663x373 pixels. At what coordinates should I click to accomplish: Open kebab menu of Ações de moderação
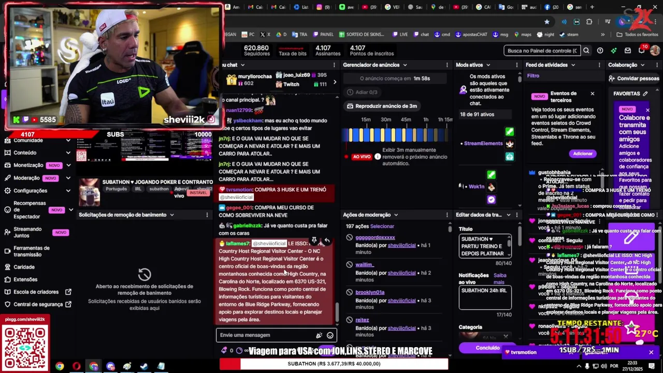[x=447, y=215]
